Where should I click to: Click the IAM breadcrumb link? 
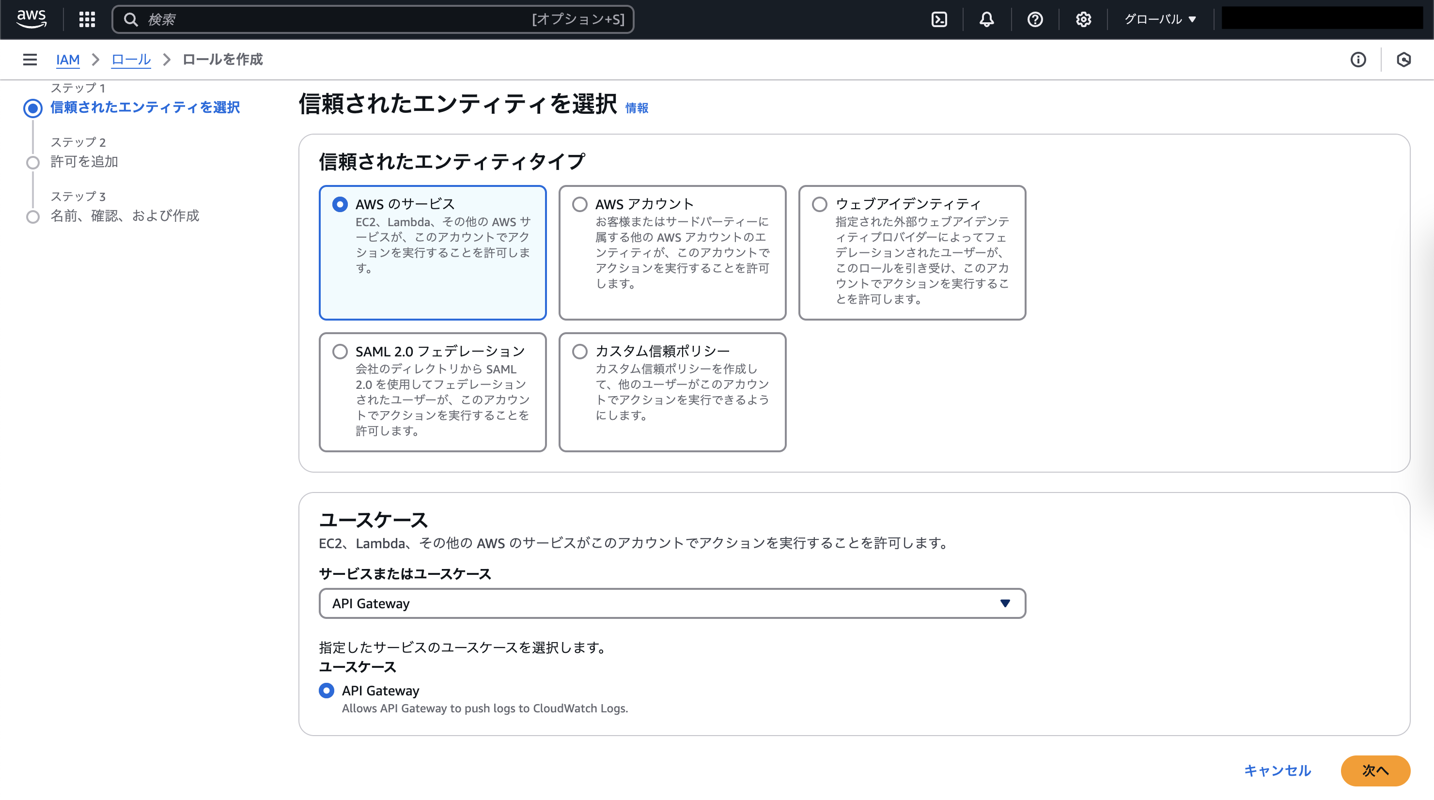pos(68,60)
